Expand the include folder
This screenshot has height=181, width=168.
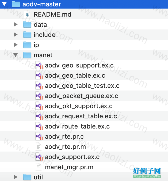tap(16, 35)
